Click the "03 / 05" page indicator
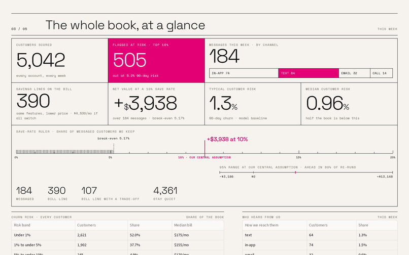 [19, 29]
